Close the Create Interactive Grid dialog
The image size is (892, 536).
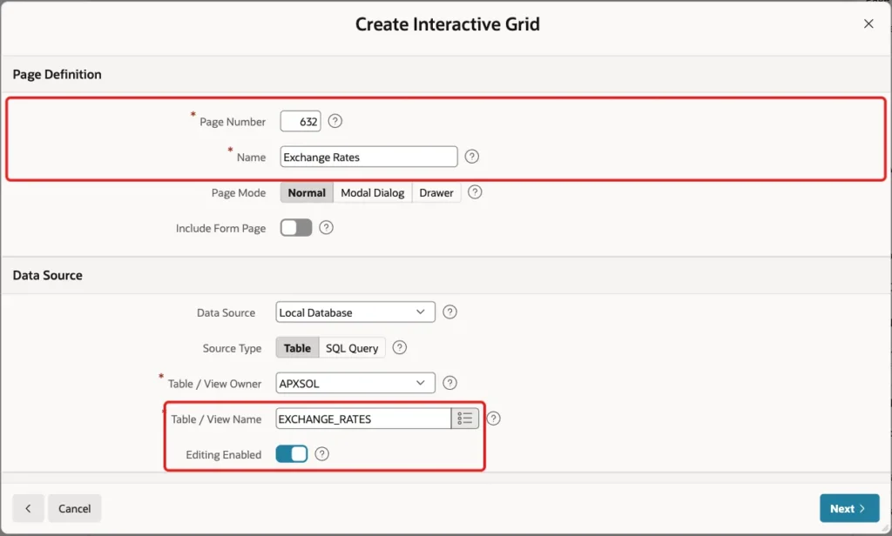coord(868,23)
